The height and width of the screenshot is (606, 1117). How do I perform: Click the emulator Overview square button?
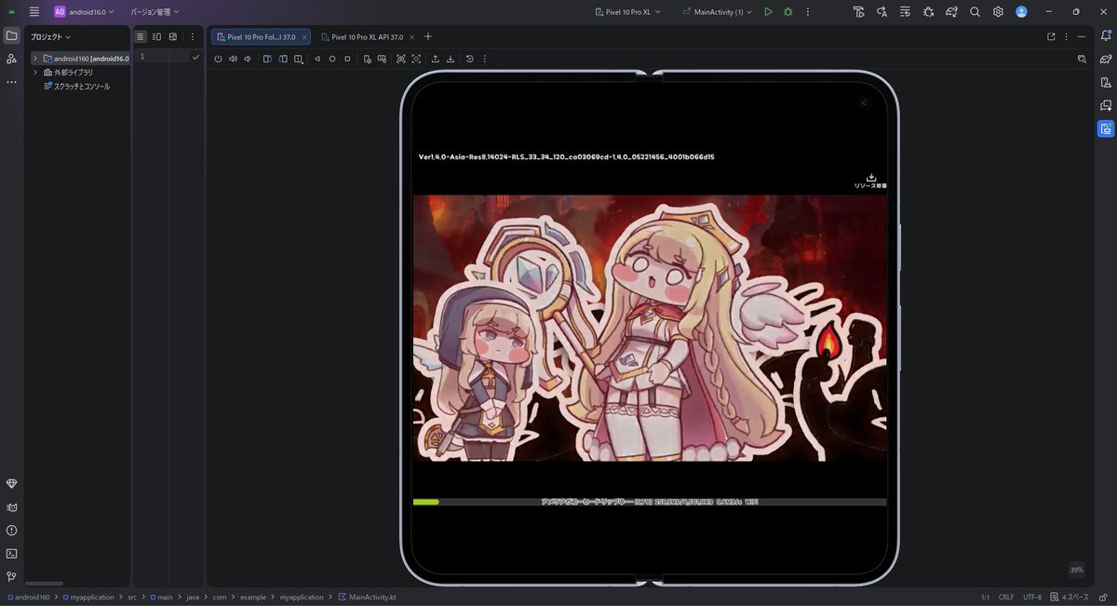coord(347,59)
